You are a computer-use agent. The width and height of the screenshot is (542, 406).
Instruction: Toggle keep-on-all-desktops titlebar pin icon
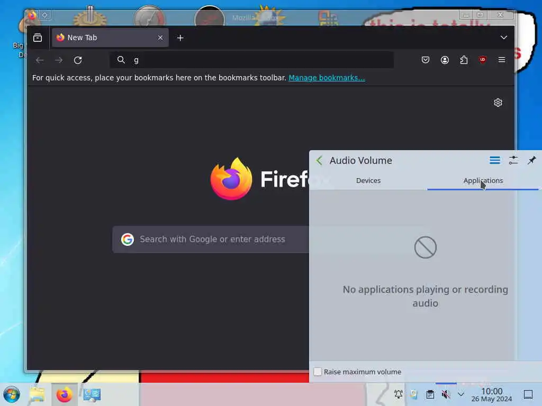pos(45,15)
